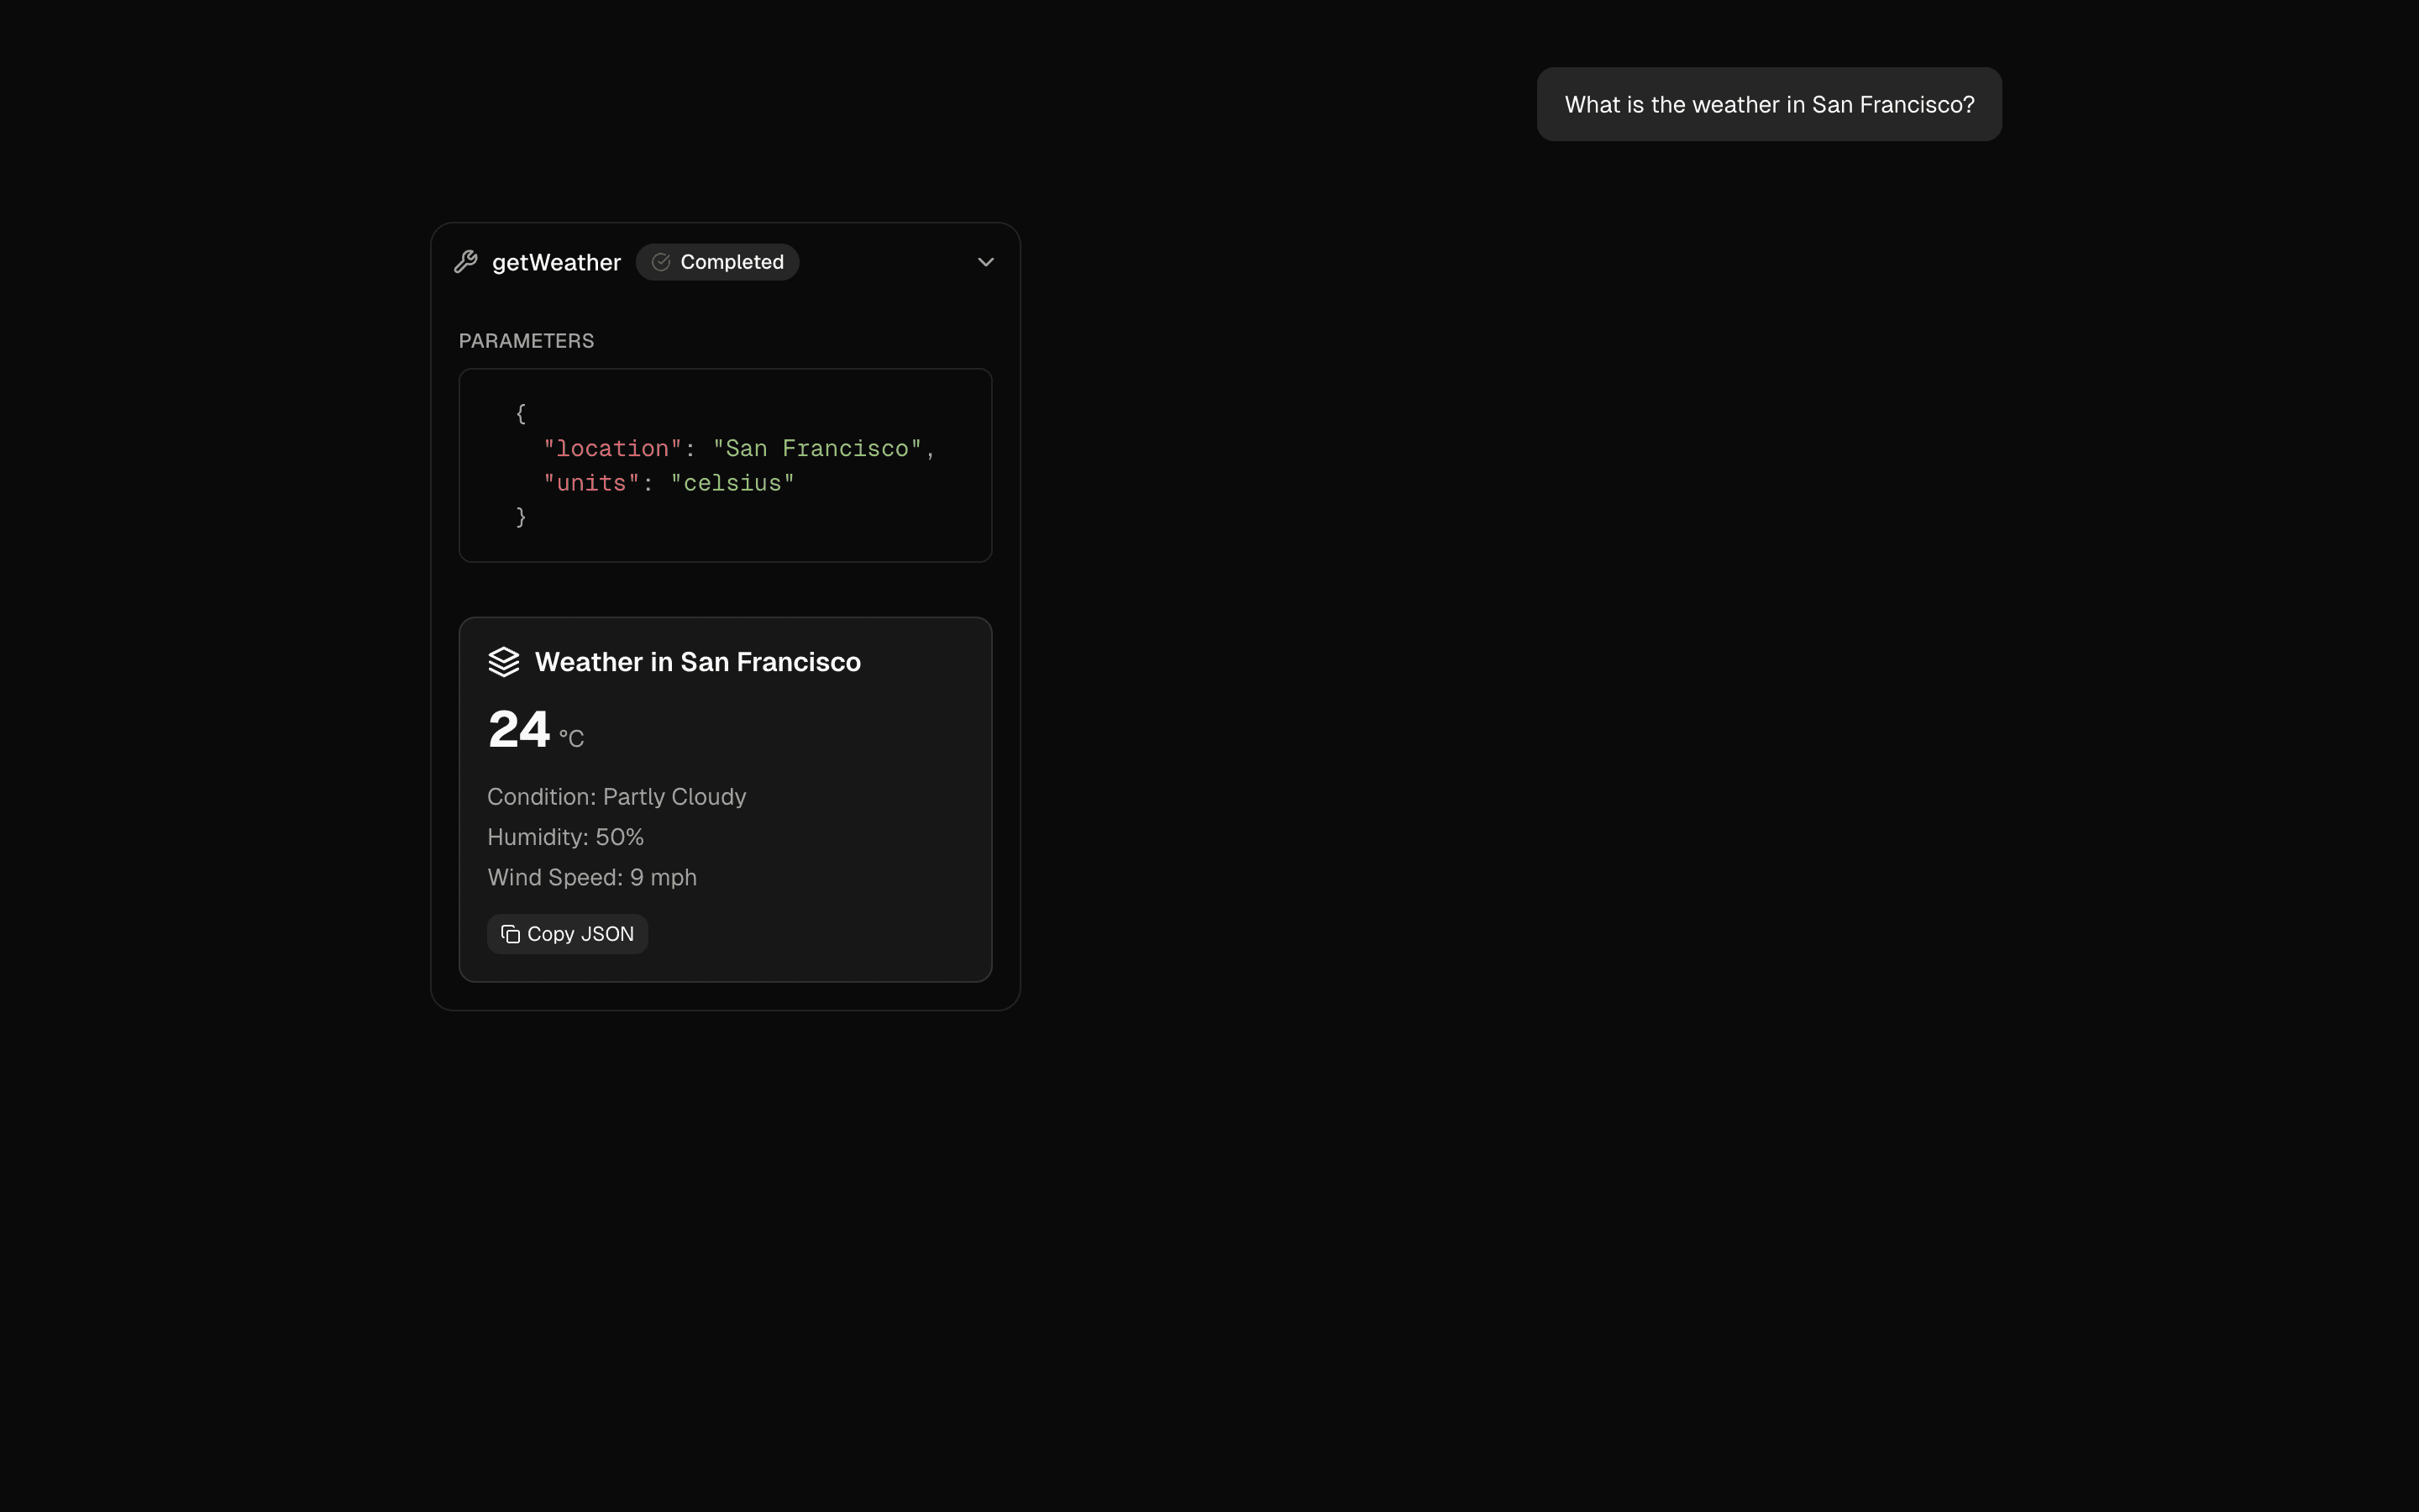The width and height of the screenshot is (2419, 1512).
Task: Click the user message asking about San Francisco weather
Action: pyautogui.click(x=1767, y=104)
